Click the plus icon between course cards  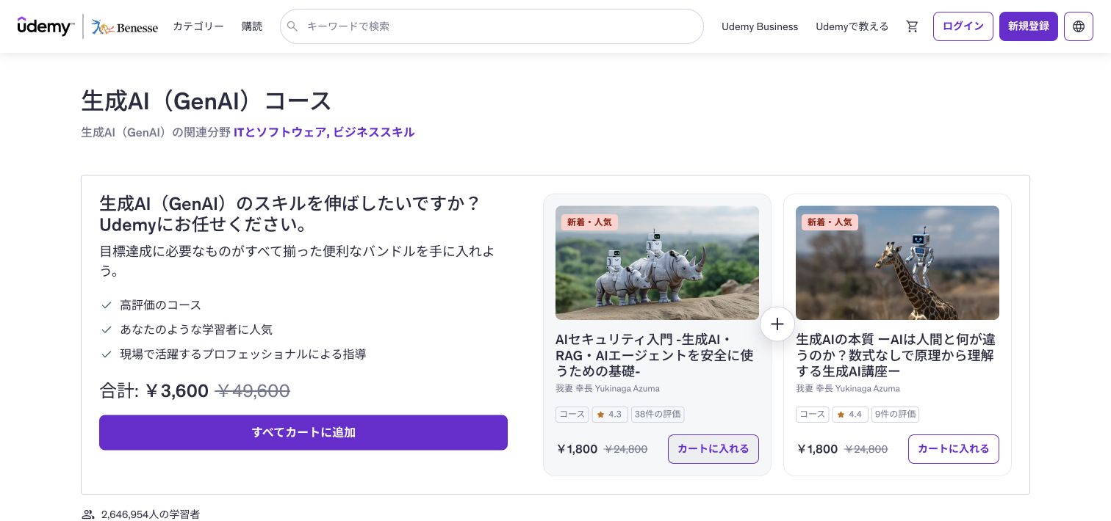(777, 324)
